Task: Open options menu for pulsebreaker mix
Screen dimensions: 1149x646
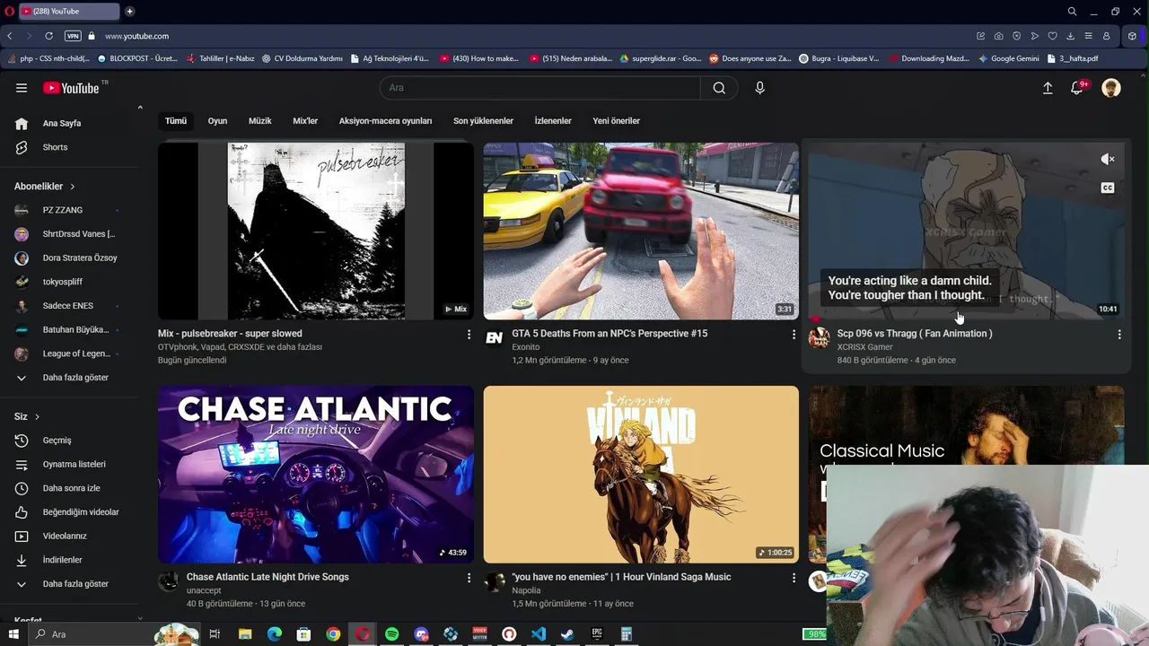Action: [469, 335]
